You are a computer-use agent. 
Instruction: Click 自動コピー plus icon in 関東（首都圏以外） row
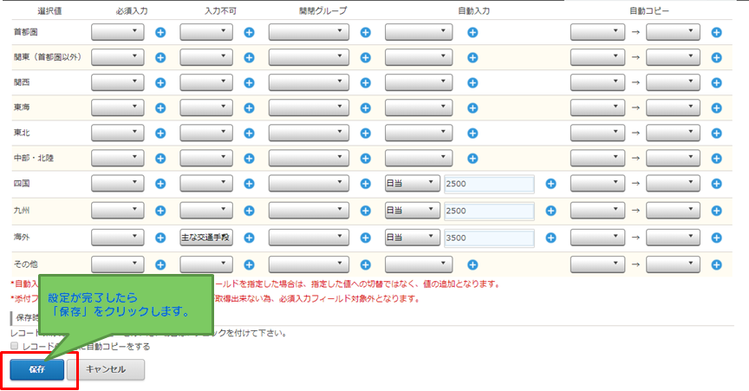tap(716, 57)
